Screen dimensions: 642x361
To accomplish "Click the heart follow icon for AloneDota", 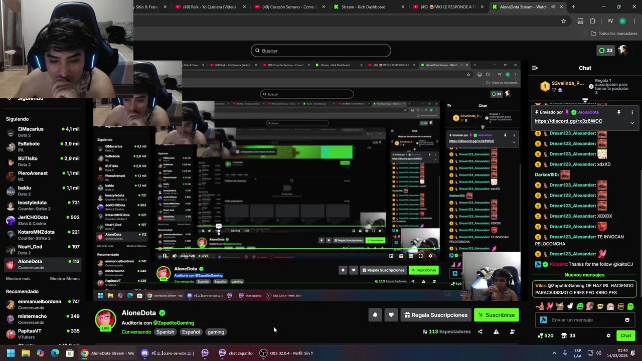I will click(x=391, y=315).
